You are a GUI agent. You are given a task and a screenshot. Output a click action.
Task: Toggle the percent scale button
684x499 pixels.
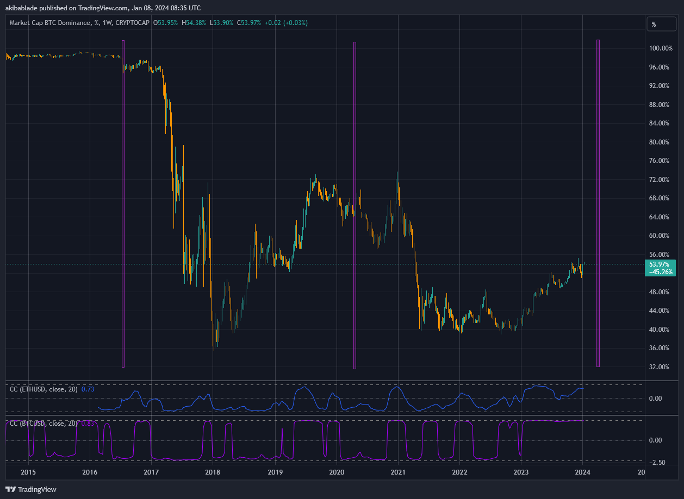661,24
